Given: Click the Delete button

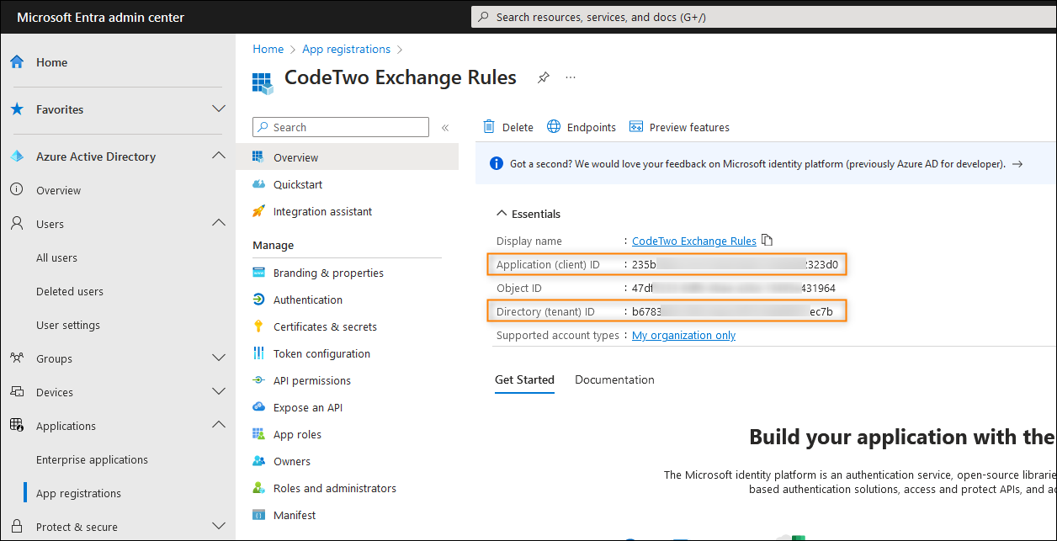Looking at the screenshot, I should click(x=508, y=127).
